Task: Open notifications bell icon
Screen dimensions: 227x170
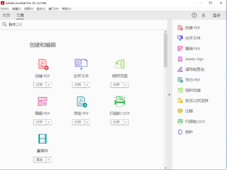Action: click(203, 15)
